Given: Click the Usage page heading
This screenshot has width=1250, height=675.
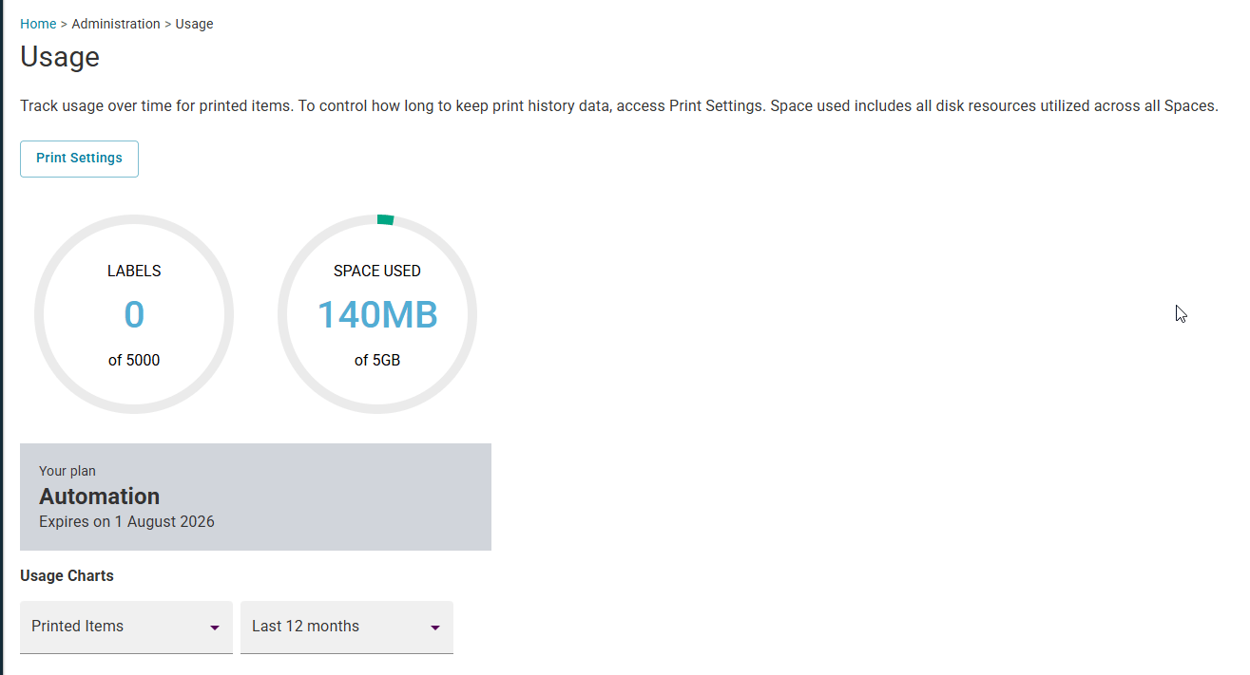Looking at the screenshot, I should (x=59, y=57).
